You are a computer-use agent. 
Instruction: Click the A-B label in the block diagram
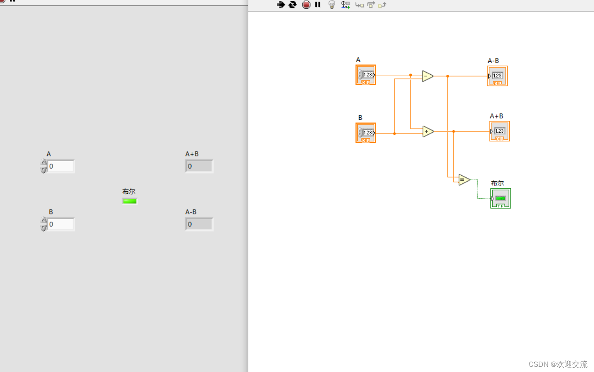click(493, 61)
